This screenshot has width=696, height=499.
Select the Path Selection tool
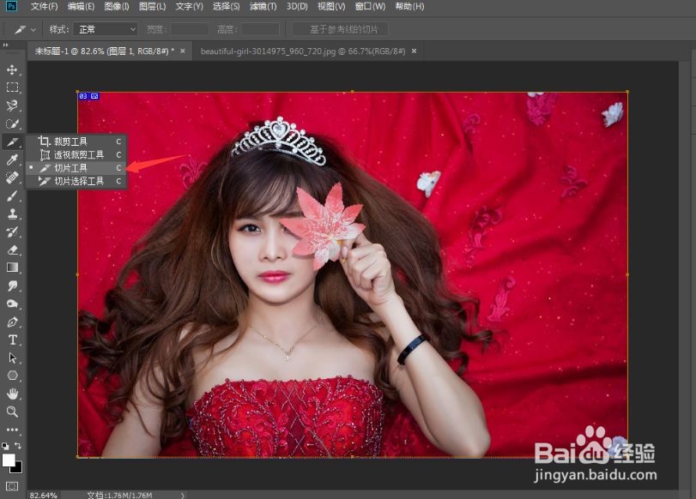[x=12, y=358]
